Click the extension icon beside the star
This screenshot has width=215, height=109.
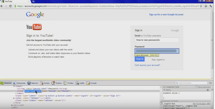click(206, 6)
